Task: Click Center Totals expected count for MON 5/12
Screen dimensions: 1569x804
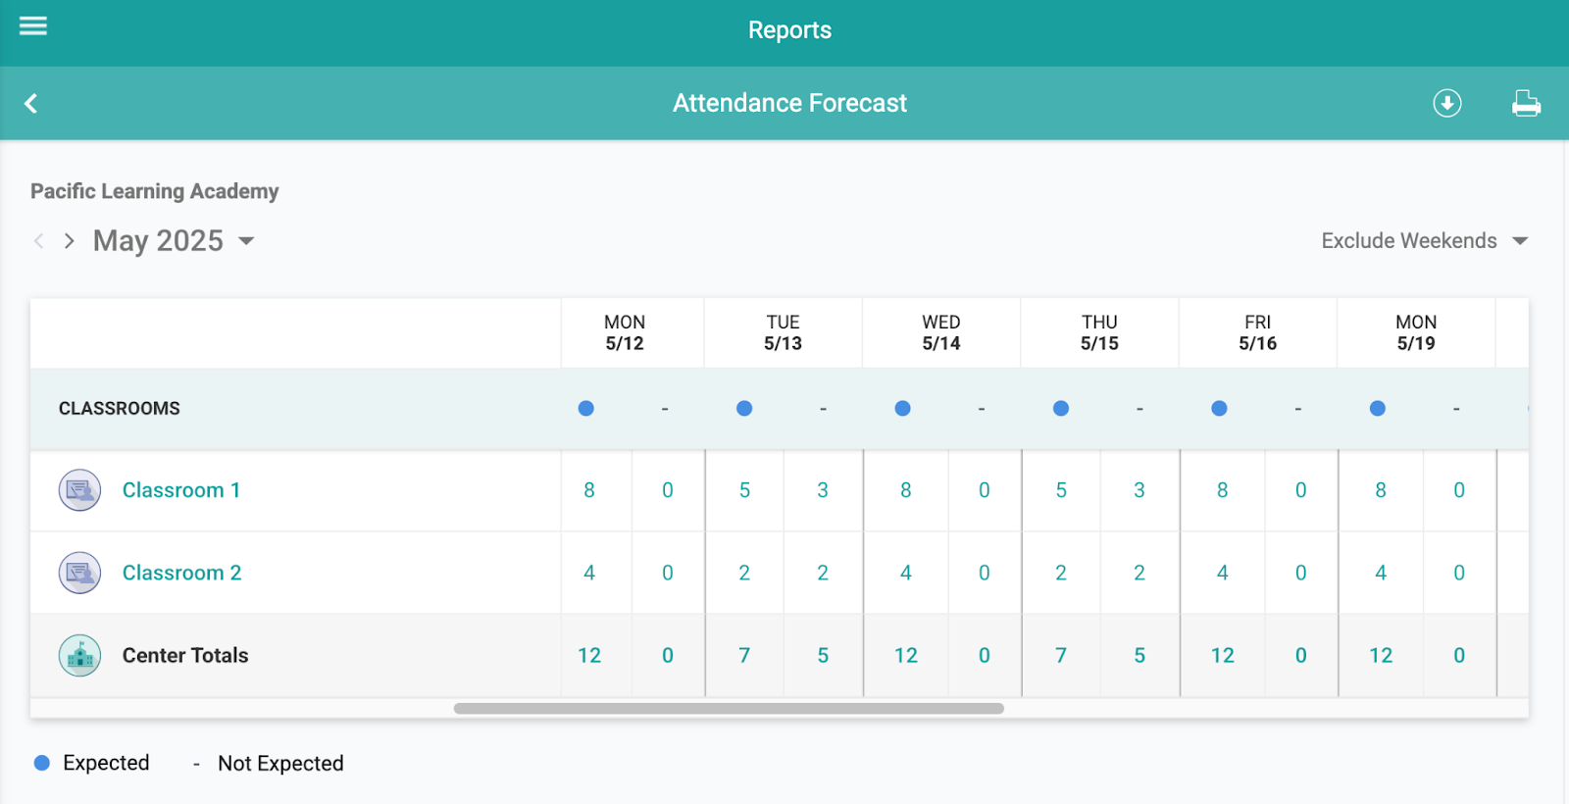Action: click(589, 655)
